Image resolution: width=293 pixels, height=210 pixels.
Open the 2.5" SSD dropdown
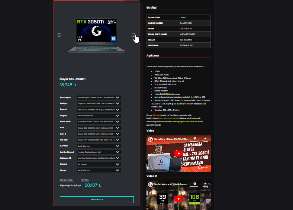(x=99, y=146)
